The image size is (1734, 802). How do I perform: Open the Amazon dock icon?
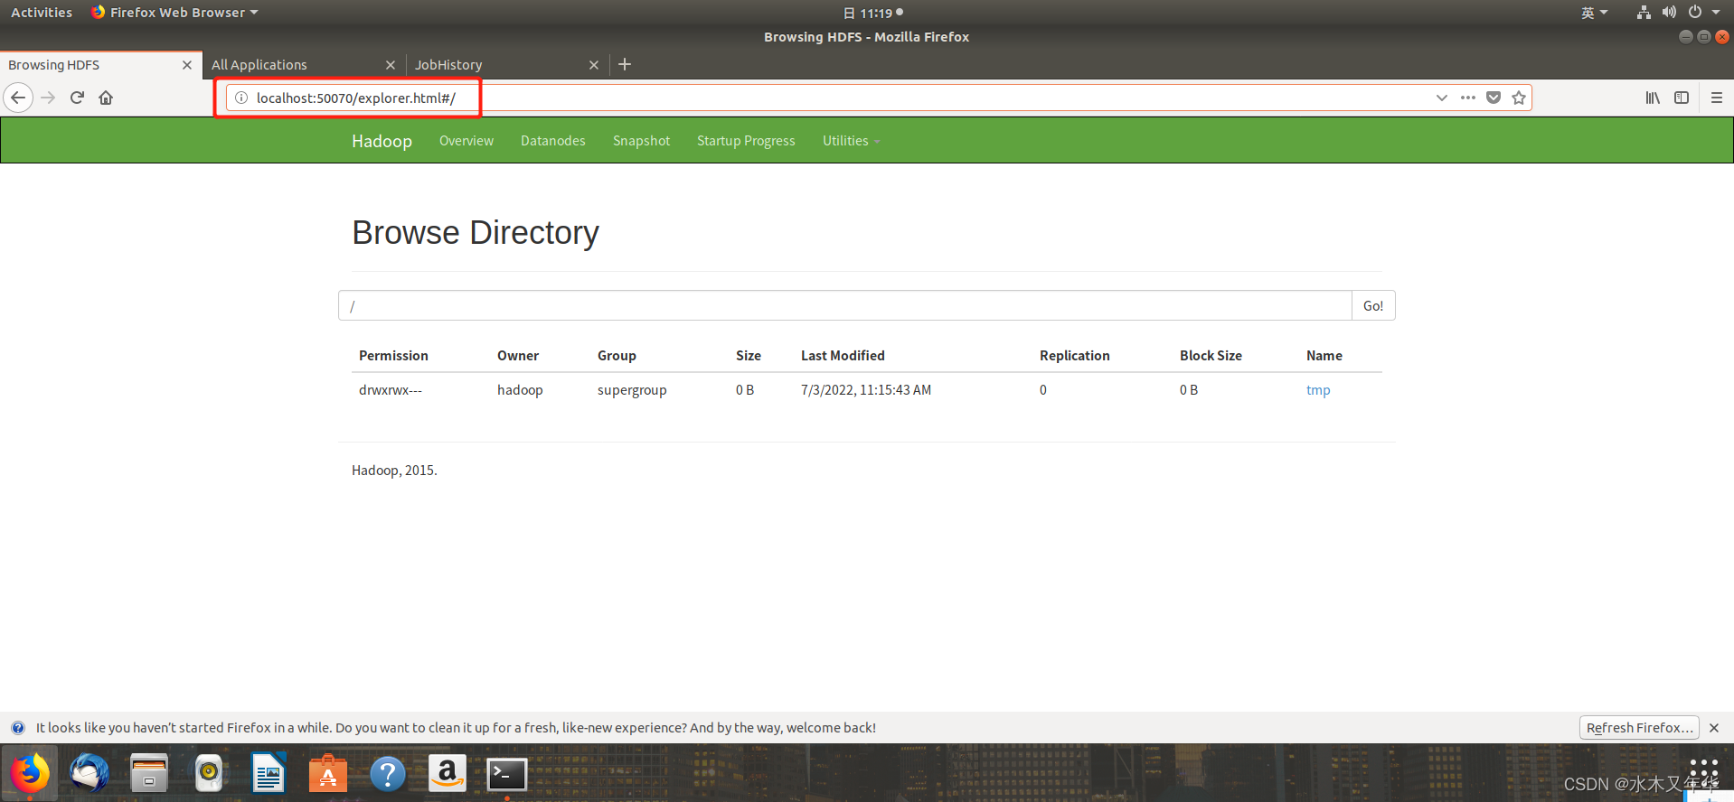pyautogui.click(x=448, y=774)
